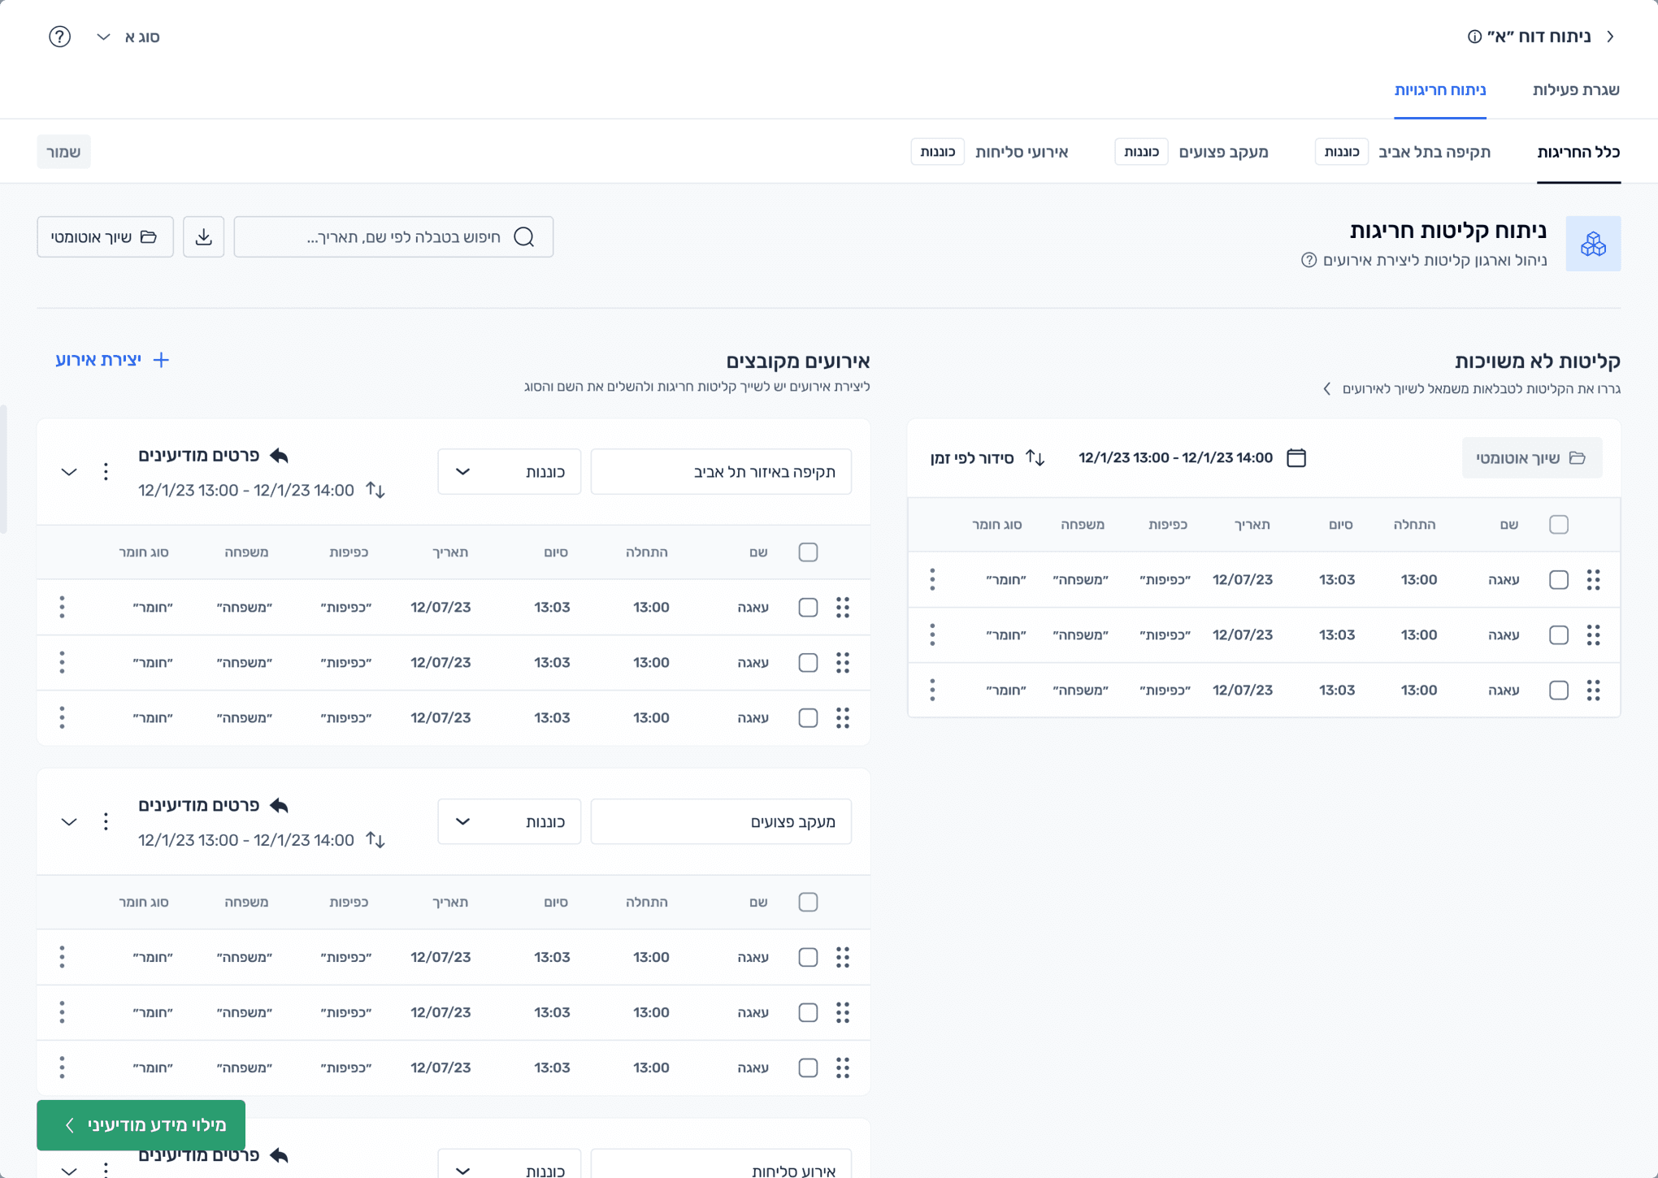Click the download icon next to search

203,236
